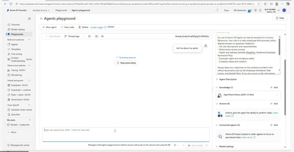Click the back arrow beside Agents playground title
Screen dimensions: 294x152
tap(41, 19)
